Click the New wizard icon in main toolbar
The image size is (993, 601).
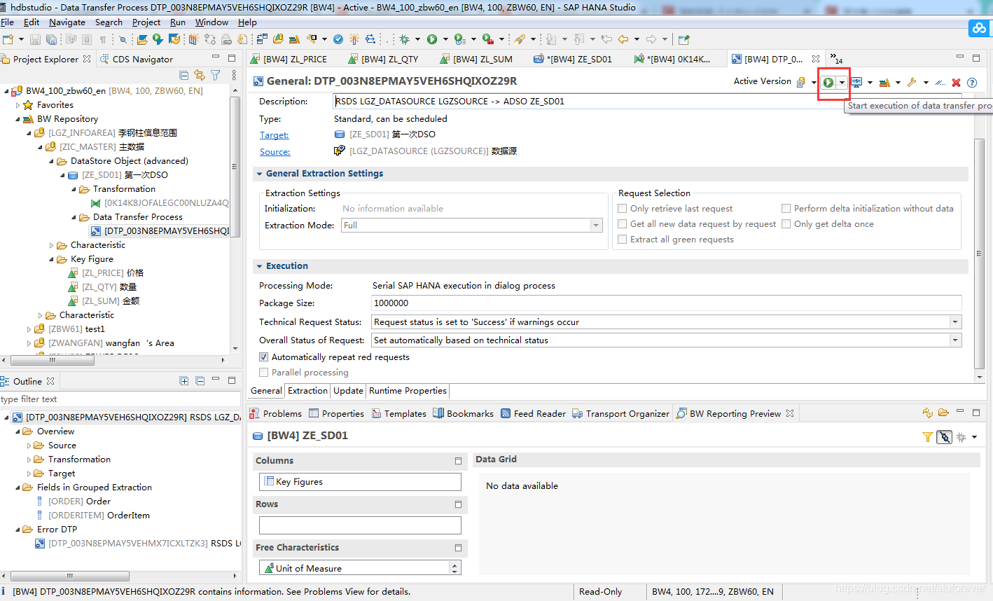click(x=8, y=39)
